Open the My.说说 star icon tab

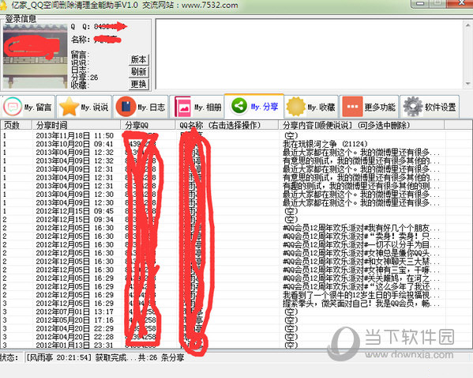click(x=69, y=107)
